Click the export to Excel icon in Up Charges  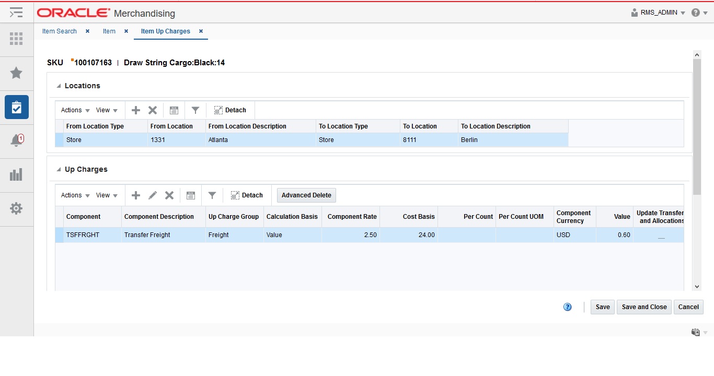pyautogui.click(x=191, y=195)
